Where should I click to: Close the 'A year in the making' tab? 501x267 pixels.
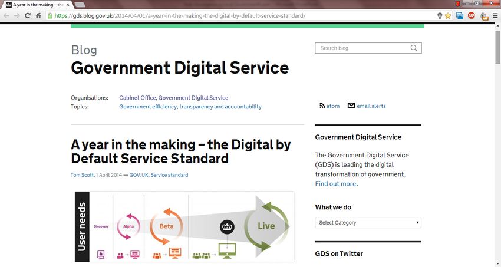[68, 5]
